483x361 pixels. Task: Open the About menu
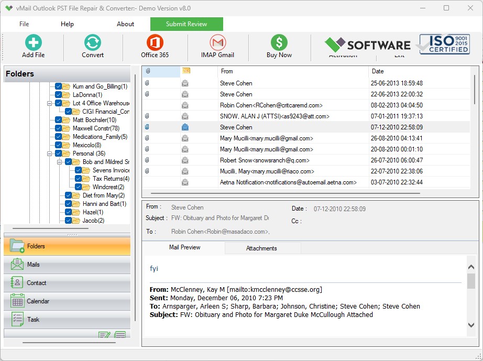point(125,24)
